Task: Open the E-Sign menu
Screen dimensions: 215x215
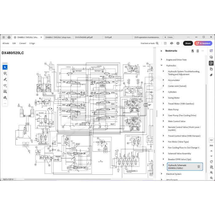Action: pyautogui.click(x=32, y=43)
